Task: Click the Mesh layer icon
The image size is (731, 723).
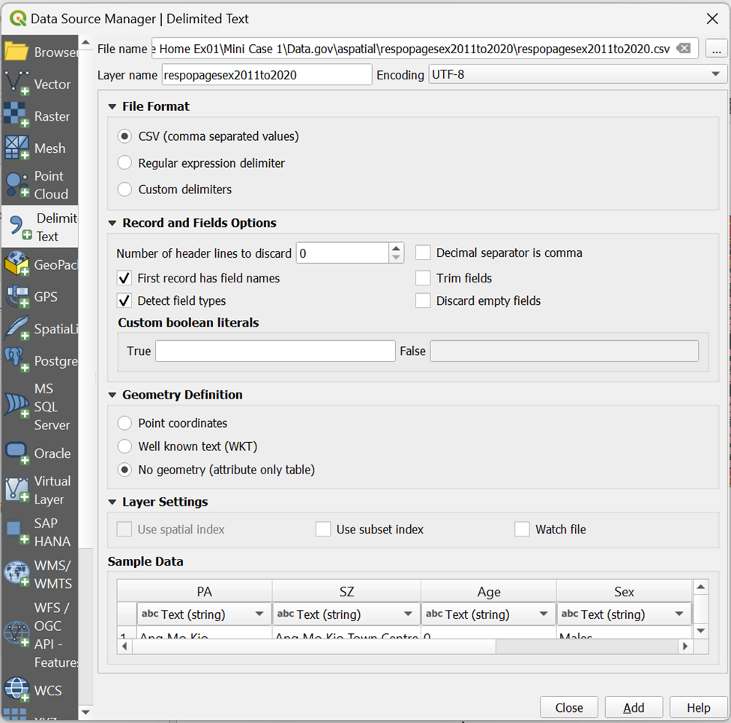Action: pos(16,148)
